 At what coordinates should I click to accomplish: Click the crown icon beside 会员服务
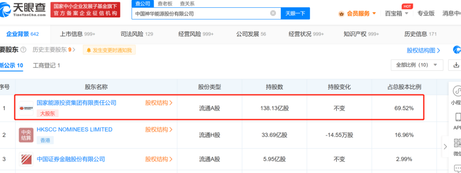point(341,14)
